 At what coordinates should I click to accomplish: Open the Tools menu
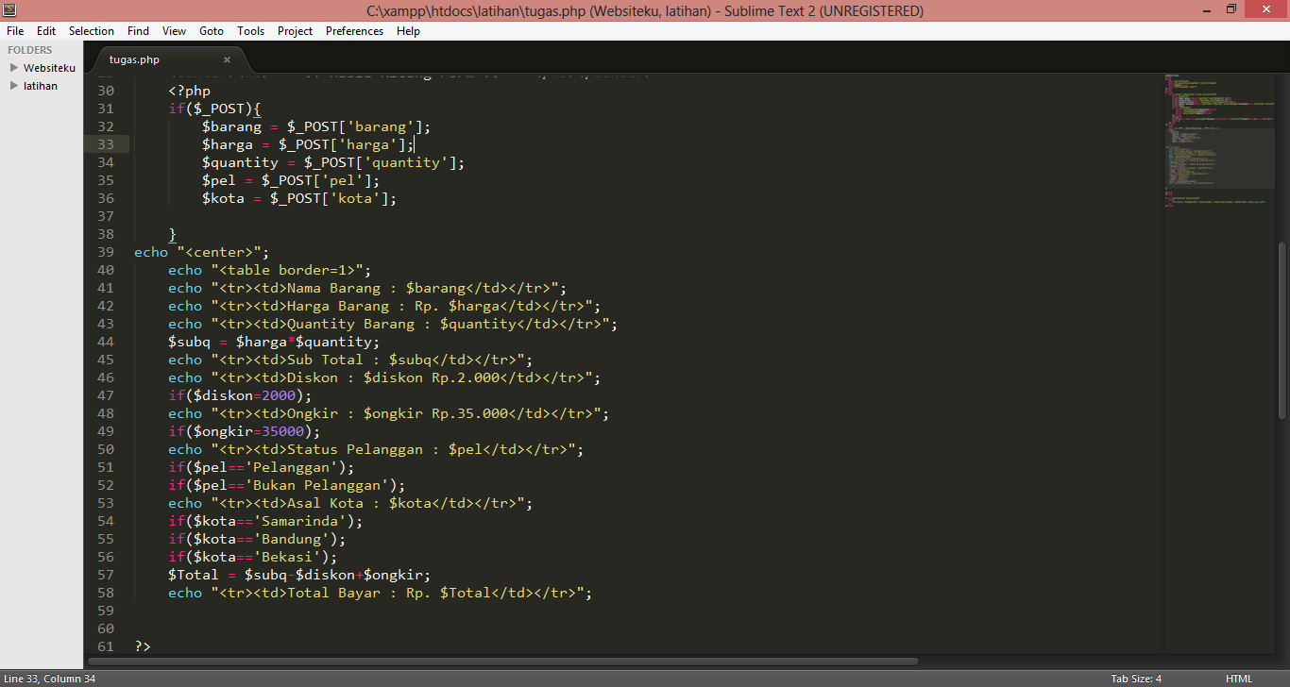point(250,30)
